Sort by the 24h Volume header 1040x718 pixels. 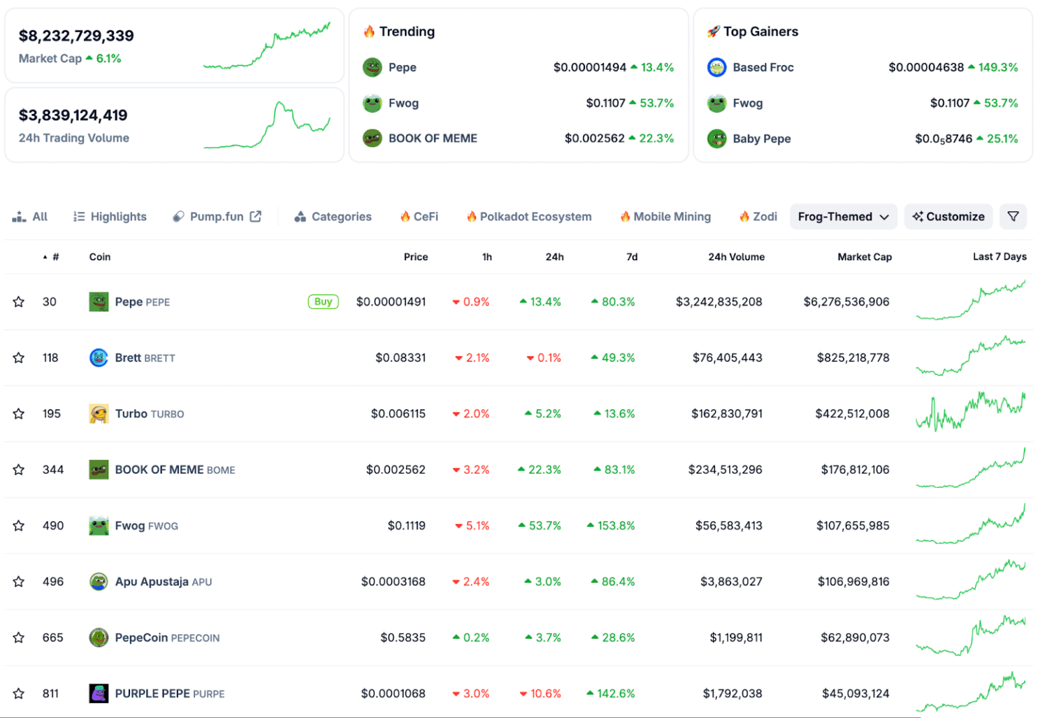pos(736,257)
